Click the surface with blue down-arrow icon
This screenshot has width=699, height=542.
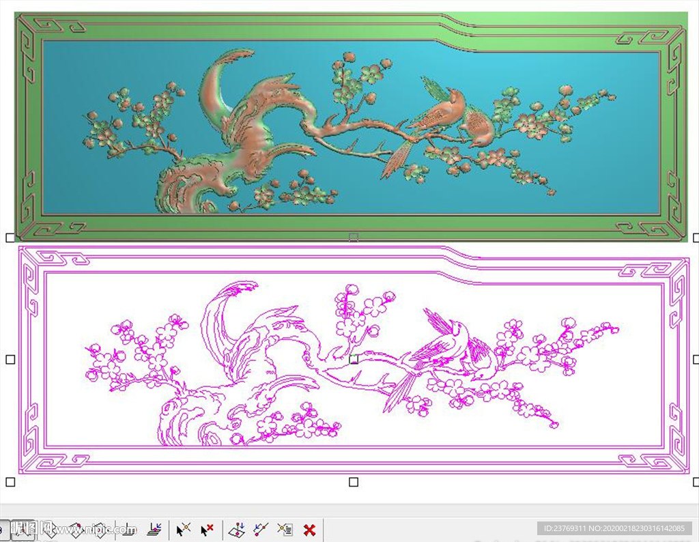(x=236, y=530)
